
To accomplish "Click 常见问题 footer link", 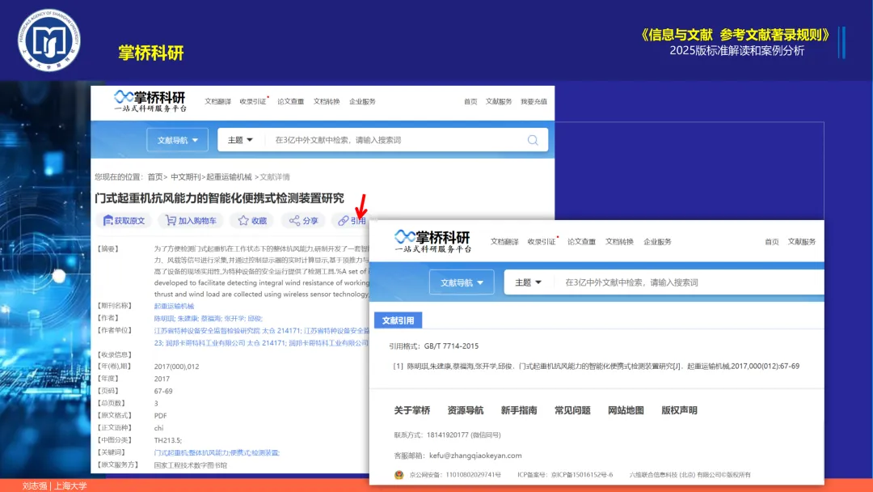I will (572, 410).
